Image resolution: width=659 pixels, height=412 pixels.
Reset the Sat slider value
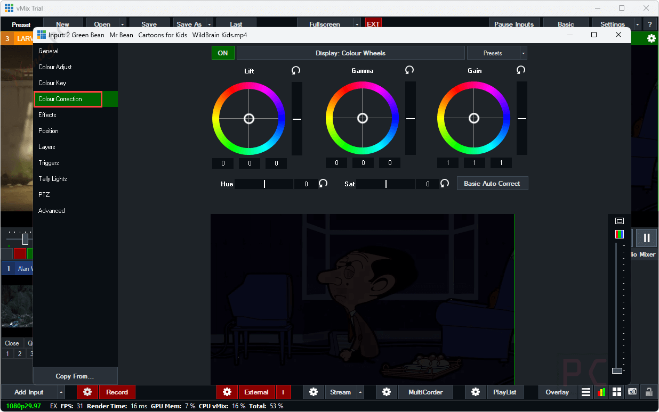click(445, 183)
